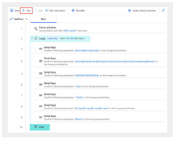The height and width of the screenshot is (143, 174).
Task: Run the flow with Run button
Action: pyautogui.click(x=26, y=11)
